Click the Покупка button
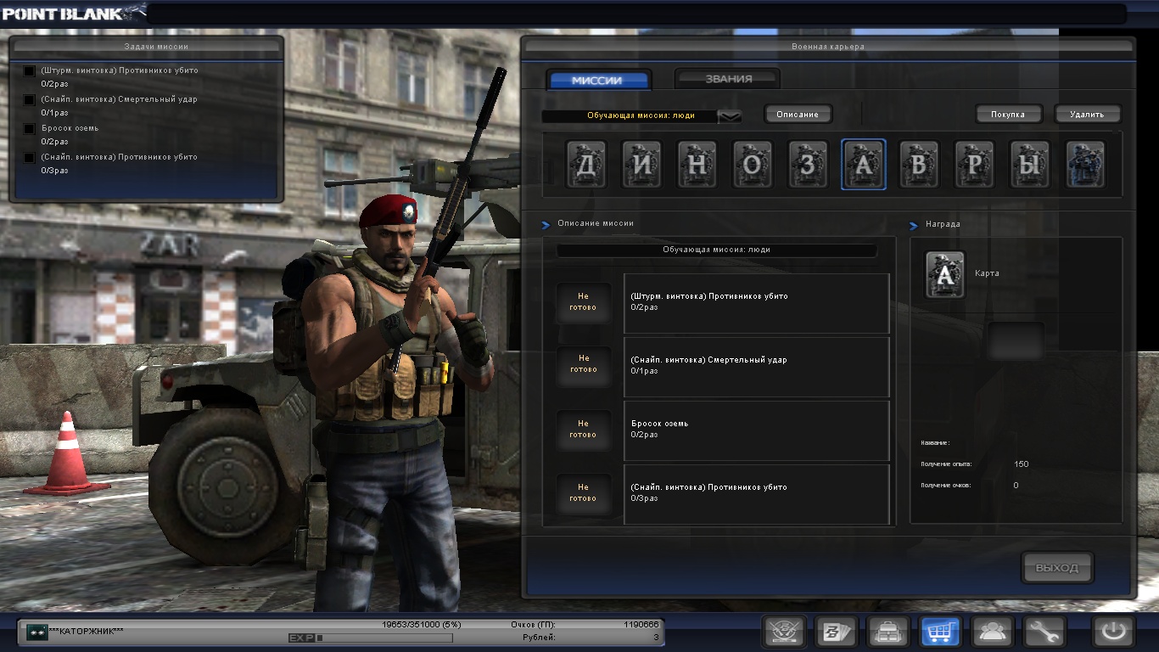This screenshot has width=1159, height=652. (1007, 114)
